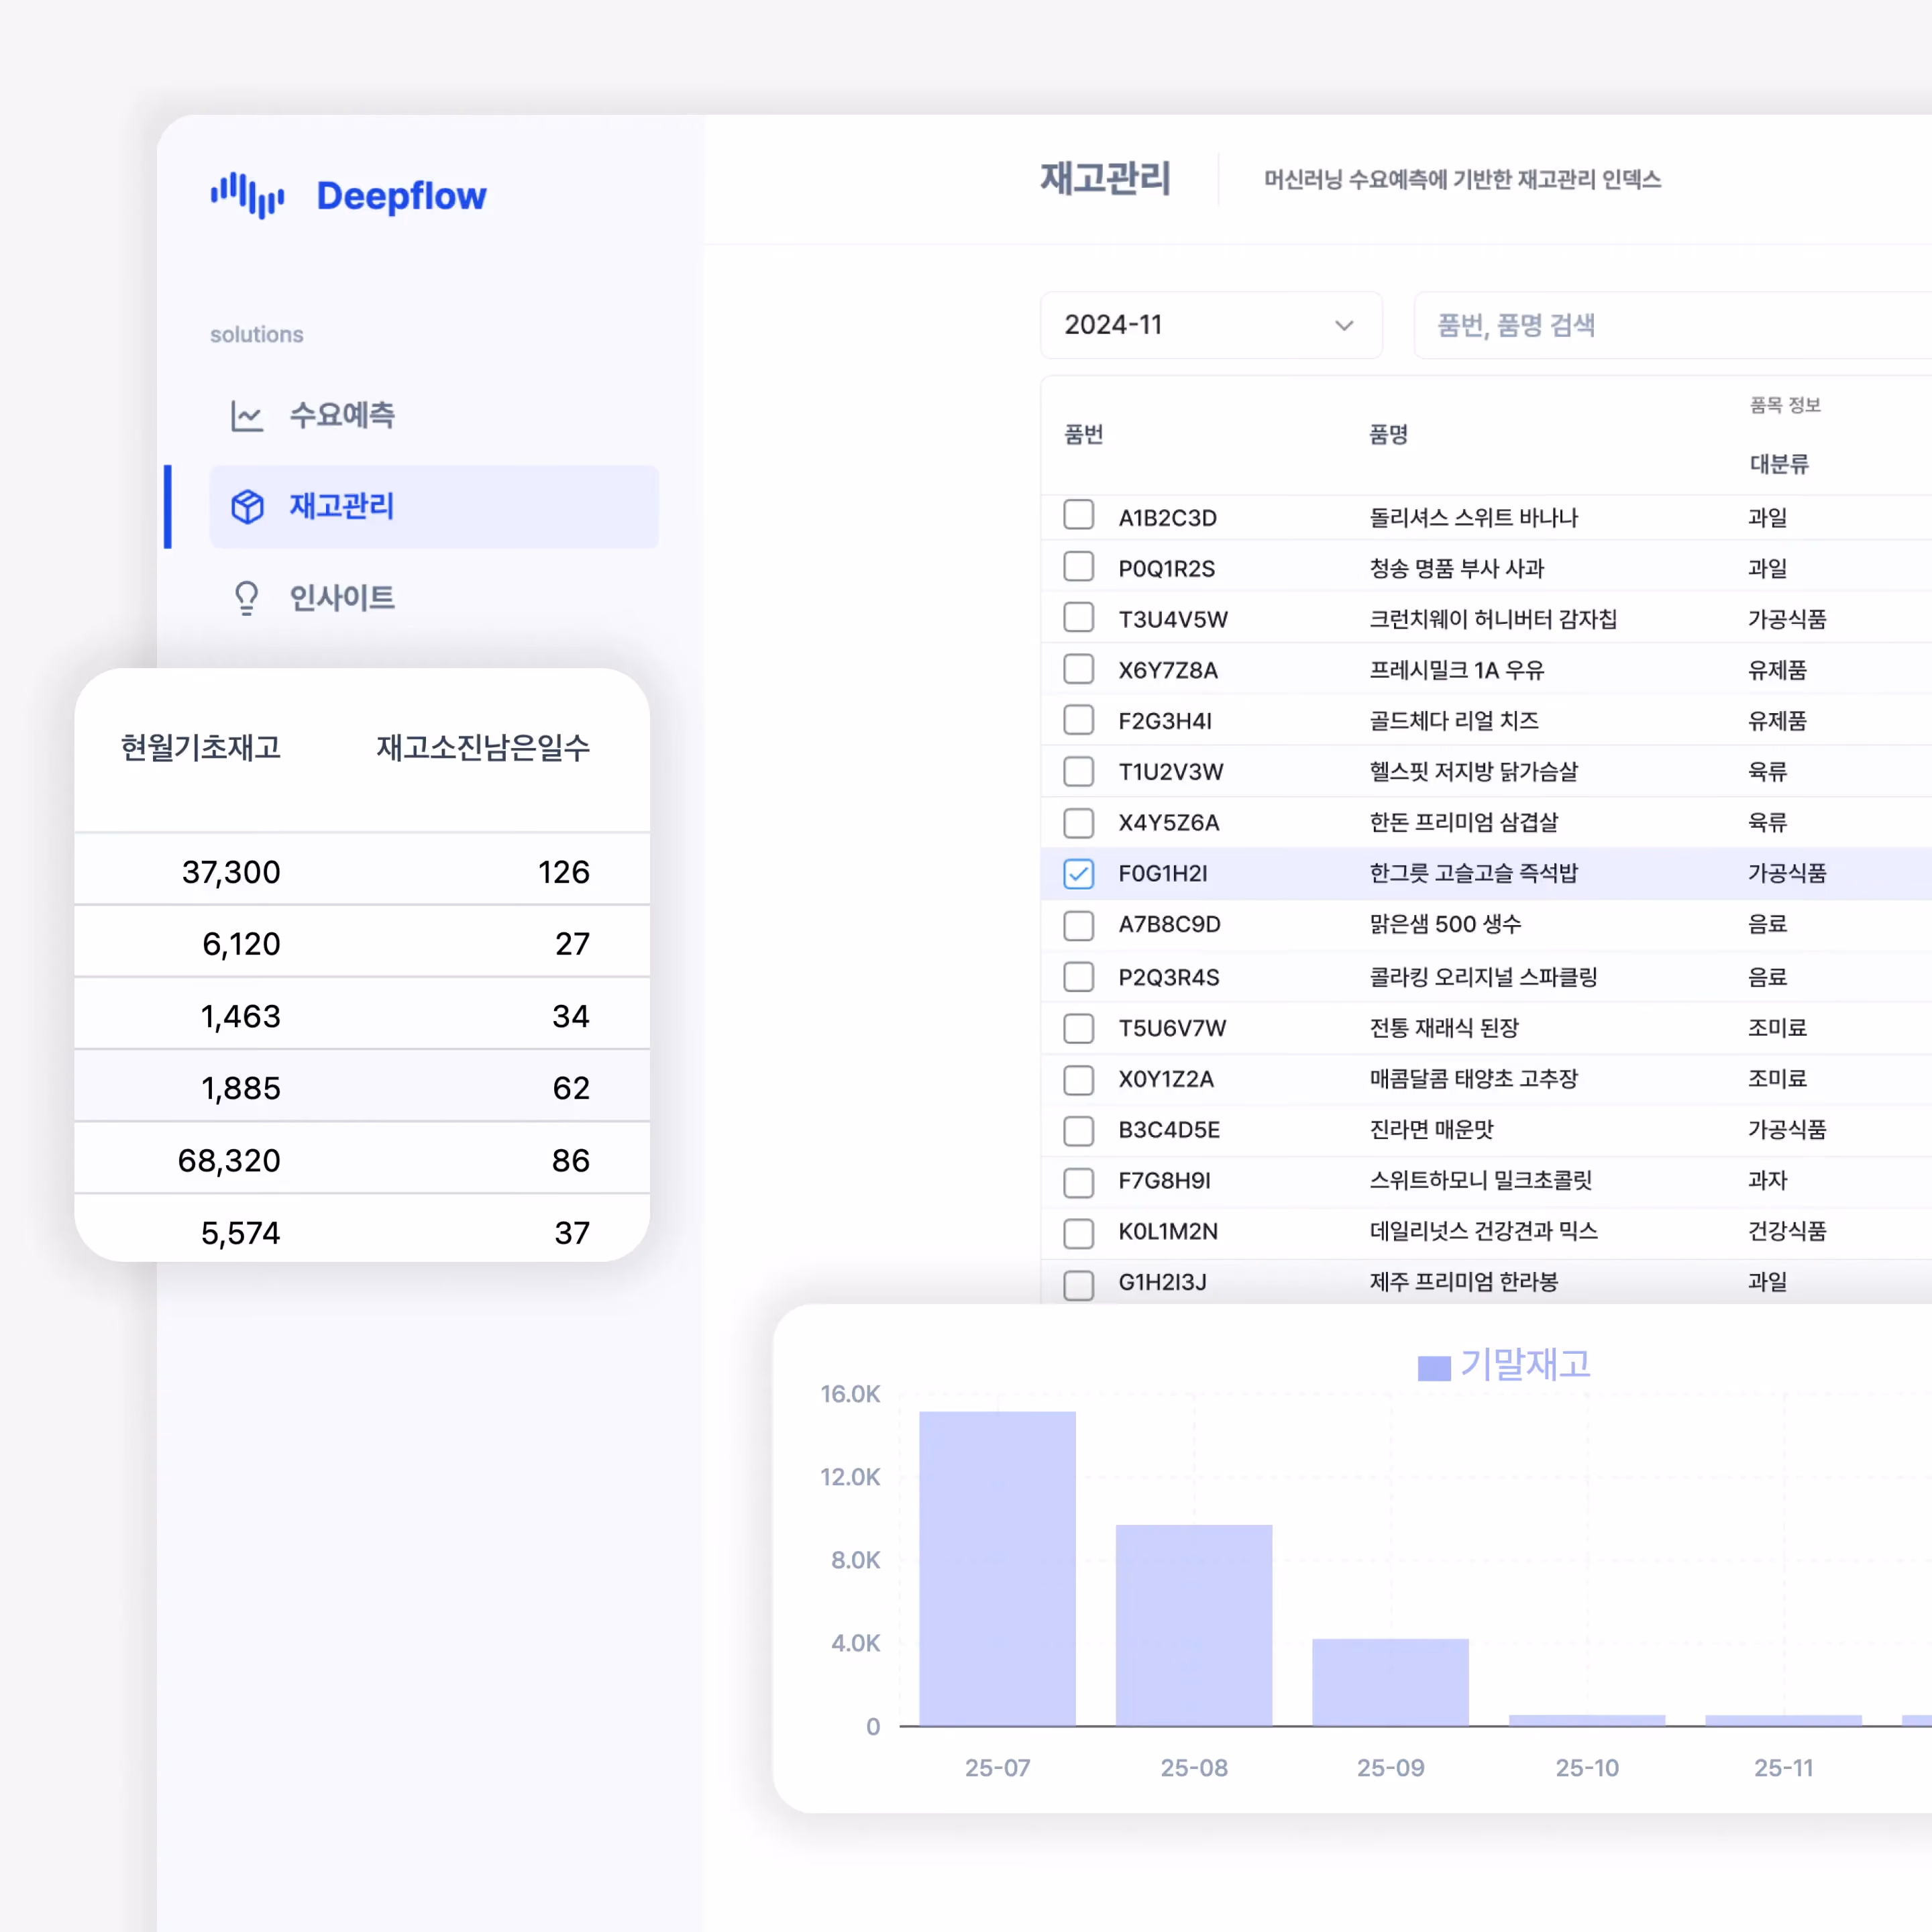The height and width of the screenshot is (1932, 1932).
Task: Click the 25-07 bar in the chart
Action: pyautogui.click(x=997, y=1568)
